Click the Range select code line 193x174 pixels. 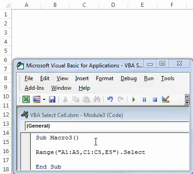coord(91,152)
